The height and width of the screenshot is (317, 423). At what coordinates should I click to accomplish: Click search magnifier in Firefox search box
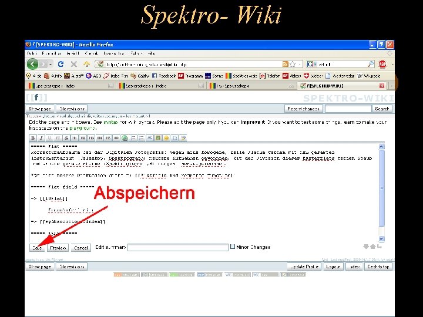371,64
